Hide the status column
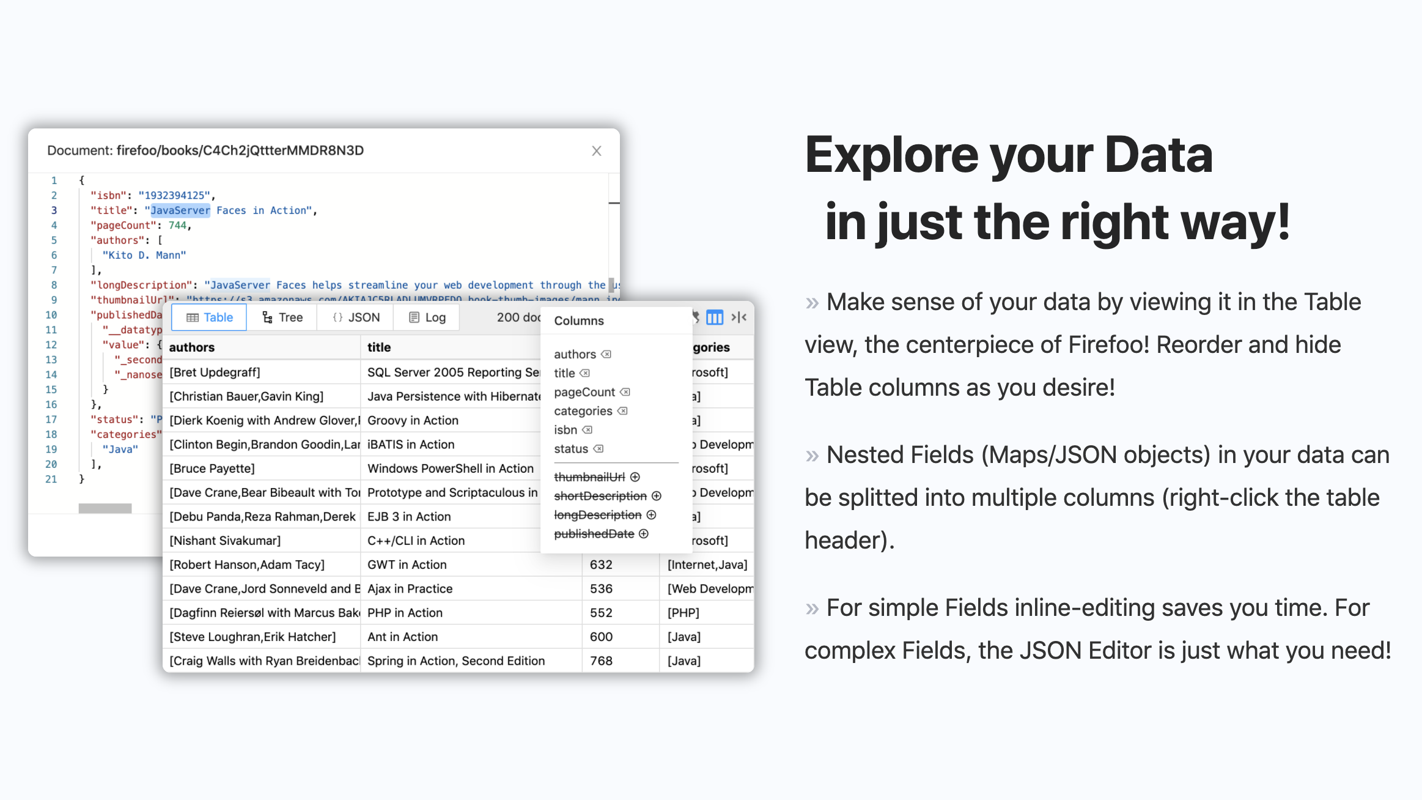 [599, 449]
